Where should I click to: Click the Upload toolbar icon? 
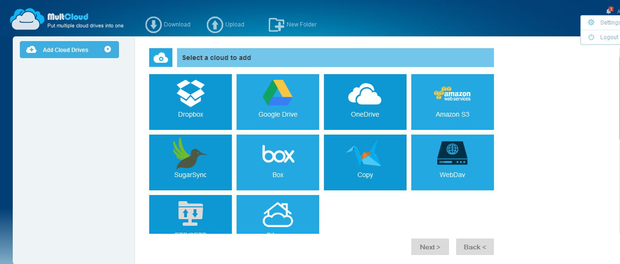point(215,25)
